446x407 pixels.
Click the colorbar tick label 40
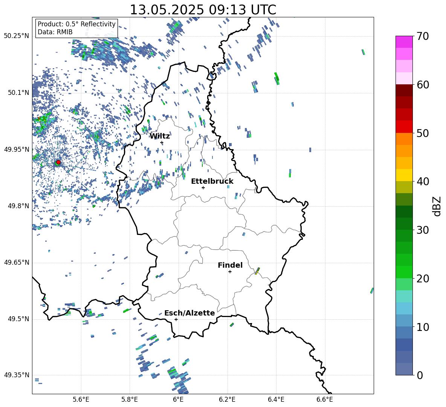[423, 181]
